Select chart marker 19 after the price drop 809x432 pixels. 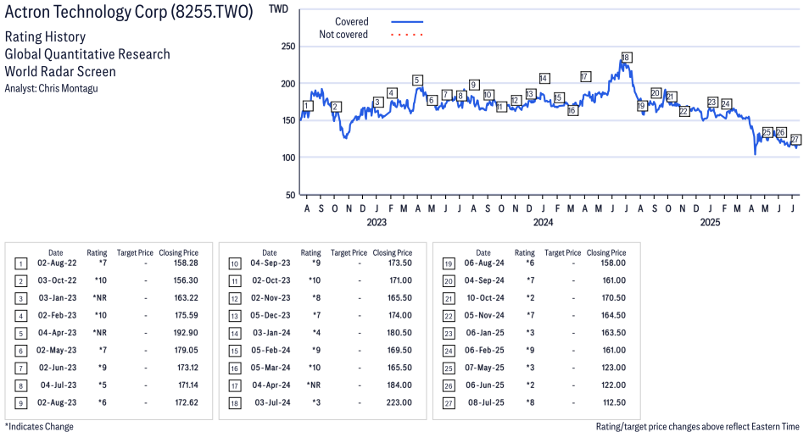point(641,106)
